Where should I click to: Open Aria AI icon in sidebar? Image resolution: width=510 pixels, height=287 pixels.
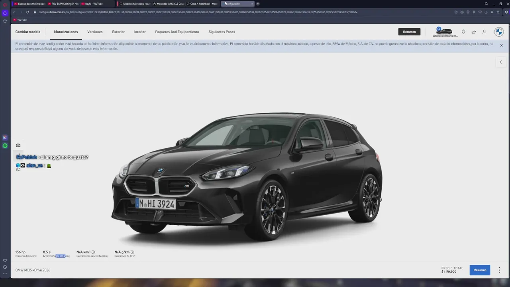[5, 138]
